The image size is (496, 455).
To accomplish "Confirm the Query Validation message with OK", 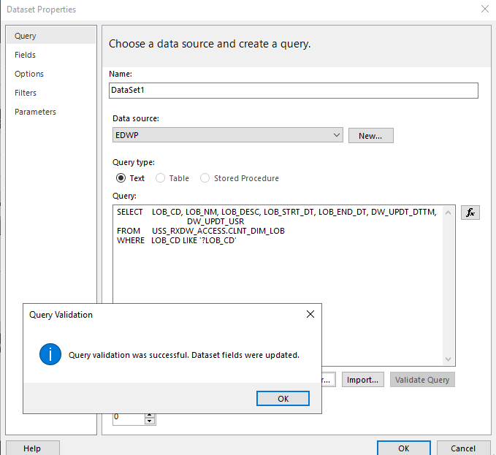I will (283, 399).
